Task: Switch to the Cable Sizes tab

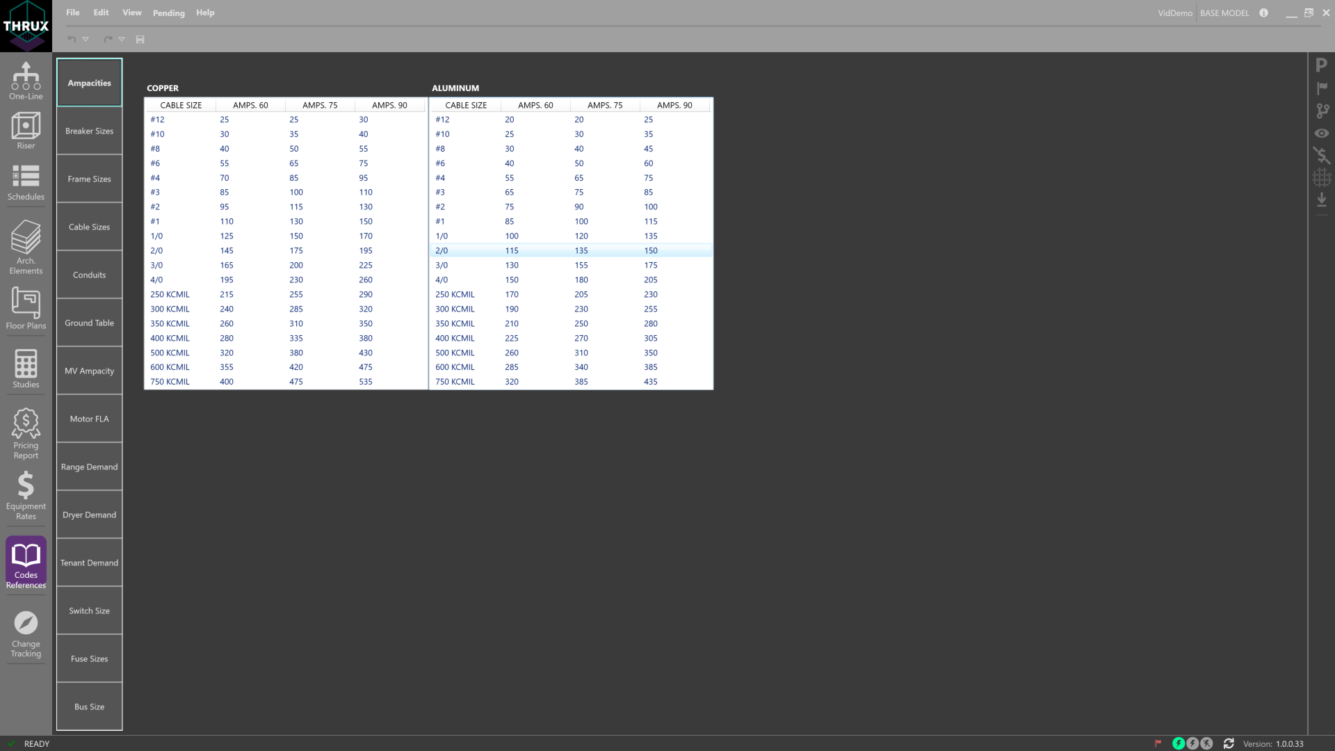Action: click(89, 227)
